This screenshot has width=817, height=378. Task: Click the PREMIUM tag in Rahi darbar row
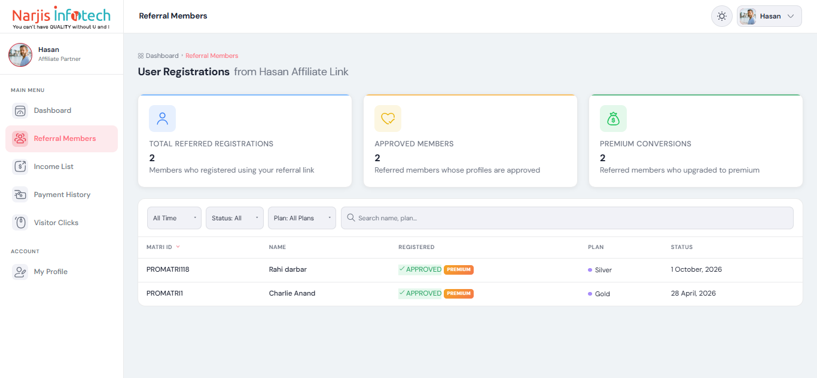459,269
